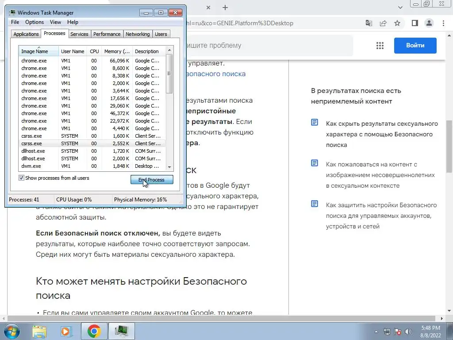Sort by the CPU column header
Viewport: 453px width, 340px height.
coord(94,51)
